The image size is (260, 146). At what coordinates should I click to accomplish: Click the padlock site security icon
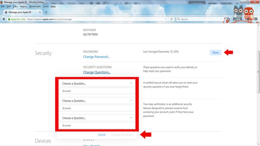tap(9, 19)
